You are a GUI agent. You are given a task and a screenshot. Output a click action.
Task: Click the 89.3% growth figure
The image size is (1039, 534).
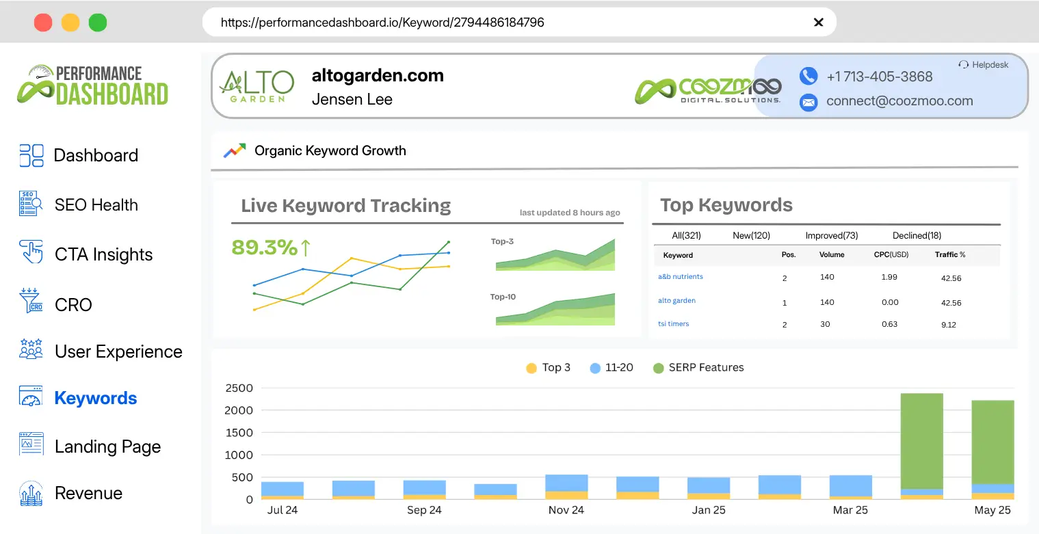click(264, 248)
